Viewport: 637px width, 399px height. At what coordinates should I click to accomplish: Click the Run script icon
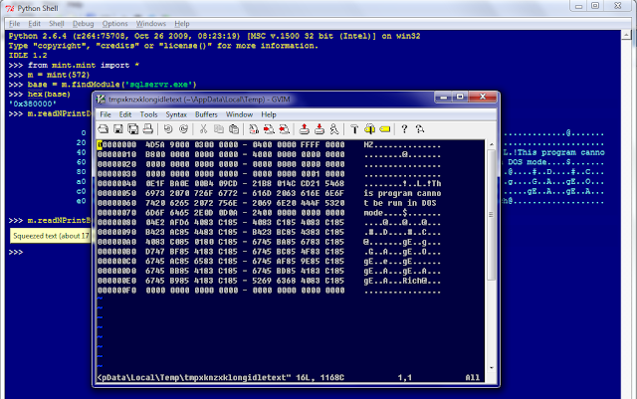point(334,129)
